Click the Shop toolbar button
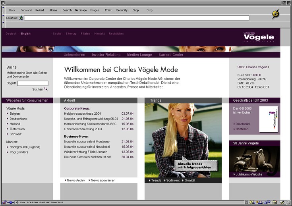The width and height of the screenshot is (292, 206). click(x=135, y=10)
